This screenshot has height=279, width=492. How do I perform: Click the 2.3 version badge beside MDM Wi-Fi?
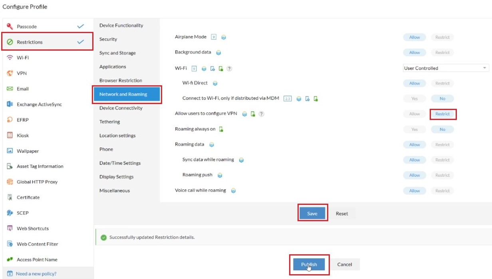pyautogui.click(x=288, y=99)
